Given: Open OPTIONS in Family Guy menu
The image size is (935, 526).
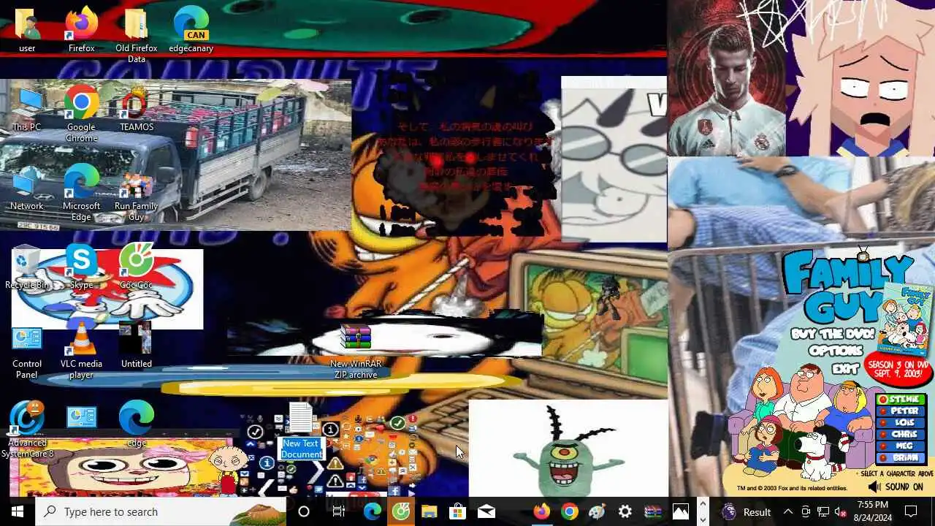Looking at the screenshot, I should click(x=835, y=351).
